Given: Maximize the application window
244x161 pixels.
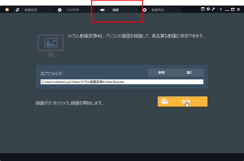Looking at the screenshot, I should coord(233,9).
